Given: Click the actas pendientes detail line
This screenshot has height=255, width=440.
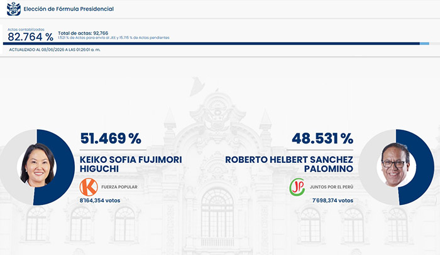Looking at the screenshot, I should click(114, 38).
